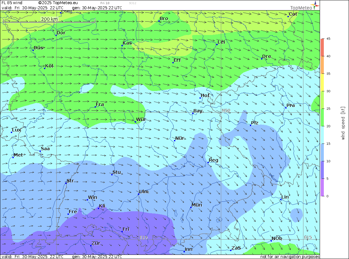Click the legend tick value "45"
The width and height of the screenshot is (349, 259).
click(328, 38)
